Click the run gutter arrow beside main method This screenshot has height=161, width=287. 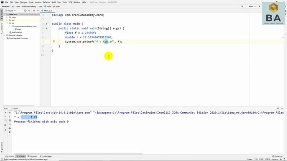tap(47, 28)
